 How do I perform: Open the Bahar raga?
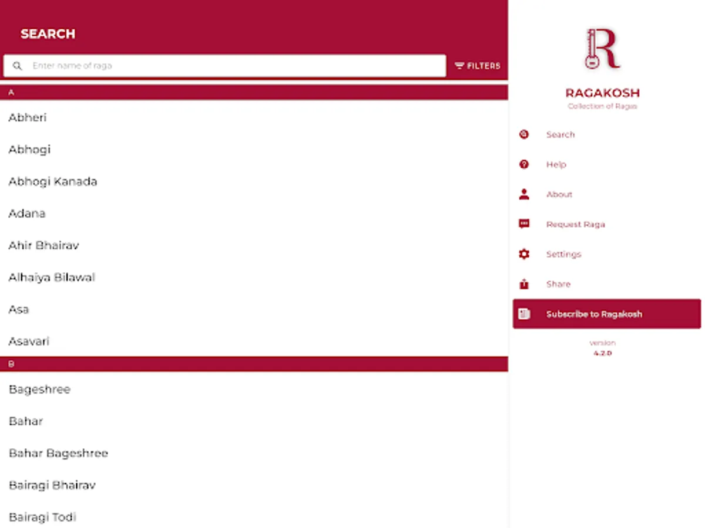pyautogui.click(x=254, y=421)
